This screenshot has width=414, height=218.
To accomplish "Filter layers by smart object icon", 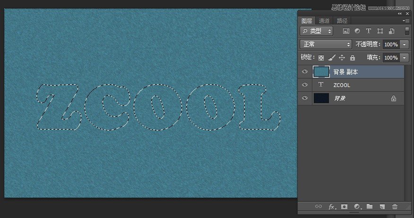I will 392,31.
